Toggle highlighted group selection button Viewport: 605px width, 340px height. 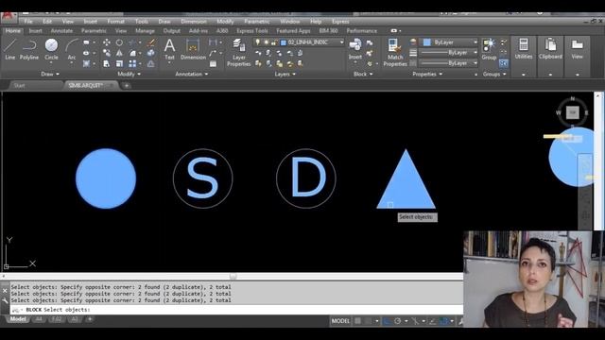504,63
